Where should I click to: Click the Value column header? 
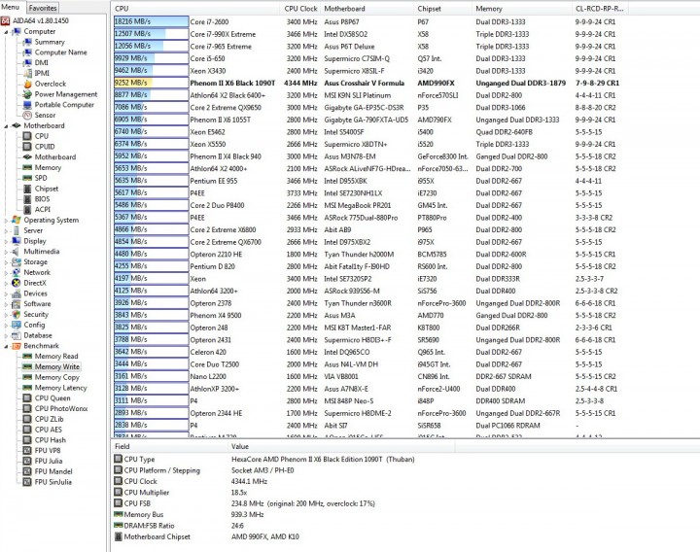[341, 446]
